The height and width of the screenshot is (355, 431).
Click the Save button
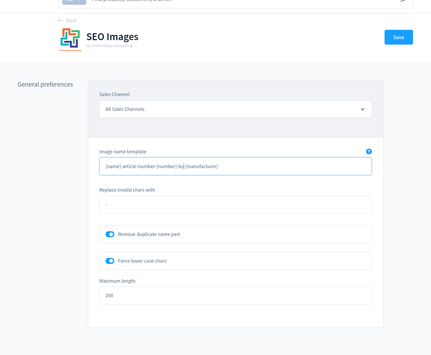(x=399, y=37)
